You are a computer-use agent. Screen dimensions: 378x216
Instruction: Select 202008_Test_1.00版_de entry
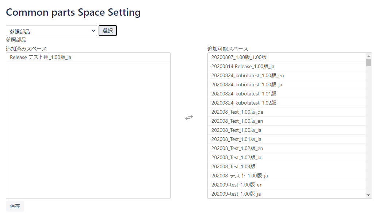(237, 112)
